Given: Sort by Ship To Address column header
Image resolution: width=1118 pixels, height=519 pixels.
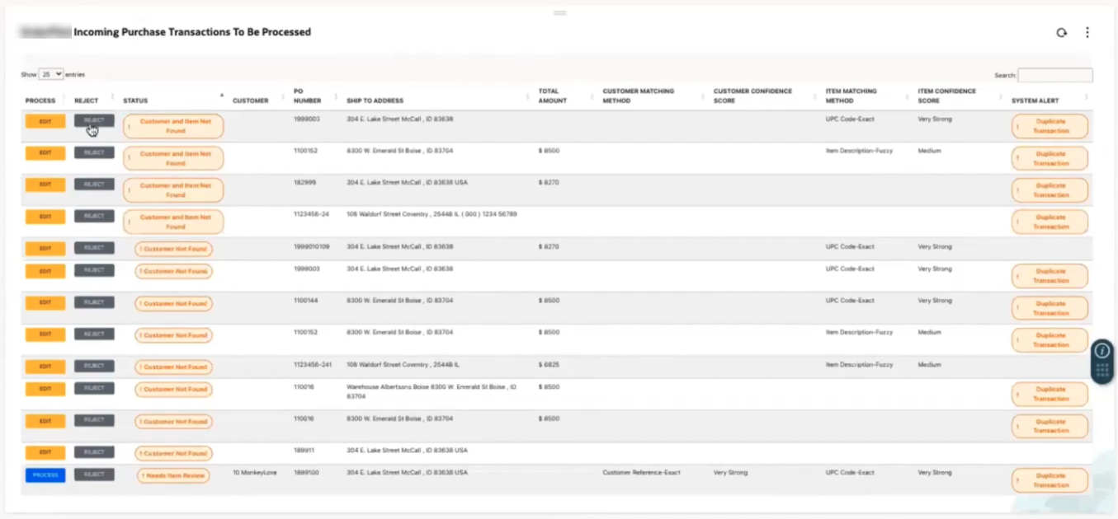Looking at the screenshot, I should (x=375, y=101).
